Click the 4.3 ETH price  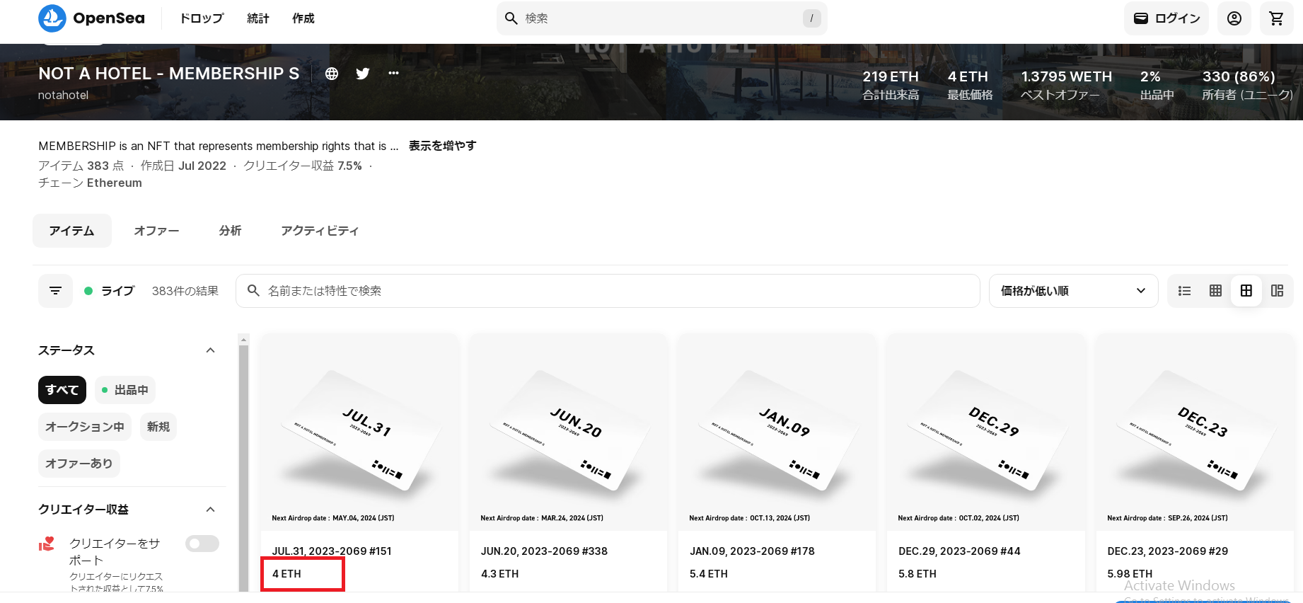point(500,574)
